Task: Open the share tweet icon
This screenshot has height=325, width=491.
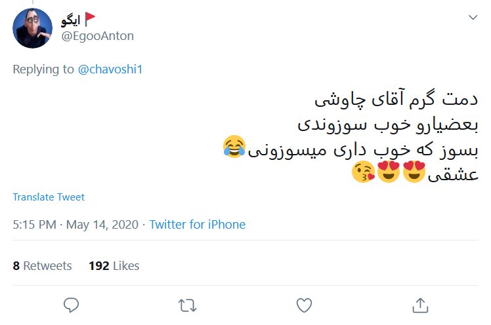Action: (x=419, y=305)
